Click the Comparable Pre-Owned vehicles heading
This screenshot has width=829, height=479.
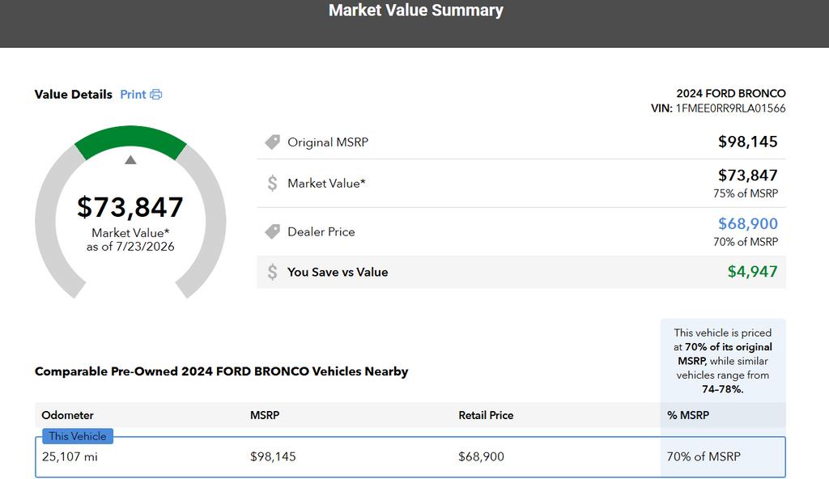222,371
